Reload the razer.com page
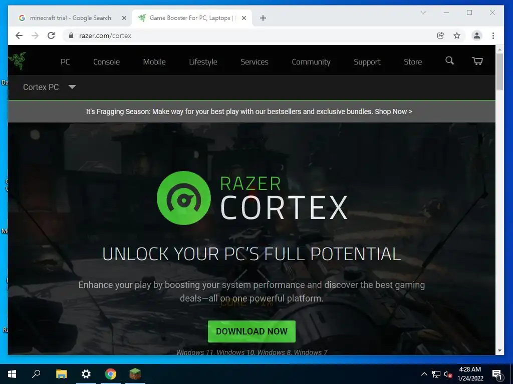The width and height of the screenshot is (513, 384). pyautogui.click(x=51, y=35)
